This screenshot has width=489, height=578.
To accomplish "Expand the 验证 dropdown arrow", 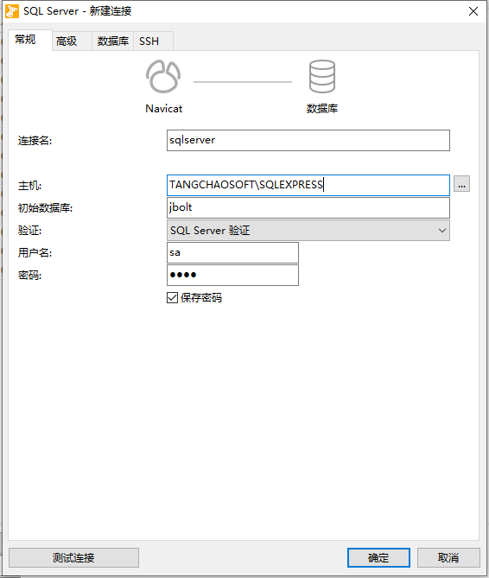I will click(442, 231).
